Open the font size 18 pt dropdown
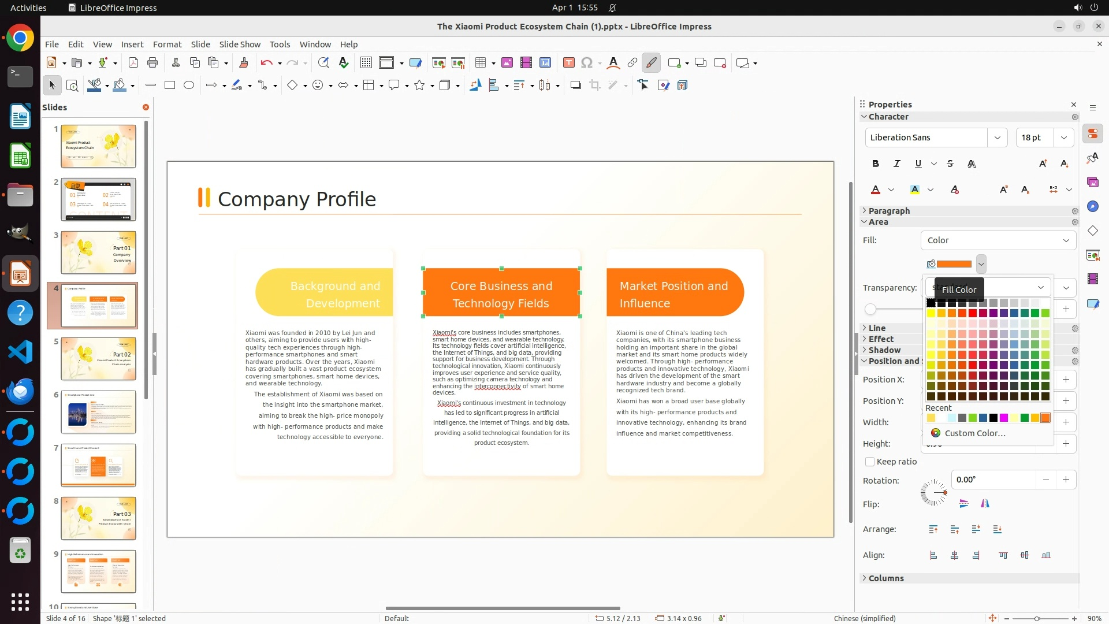Viewport: 1109px width, 624px height. (x=1064, y=138)
